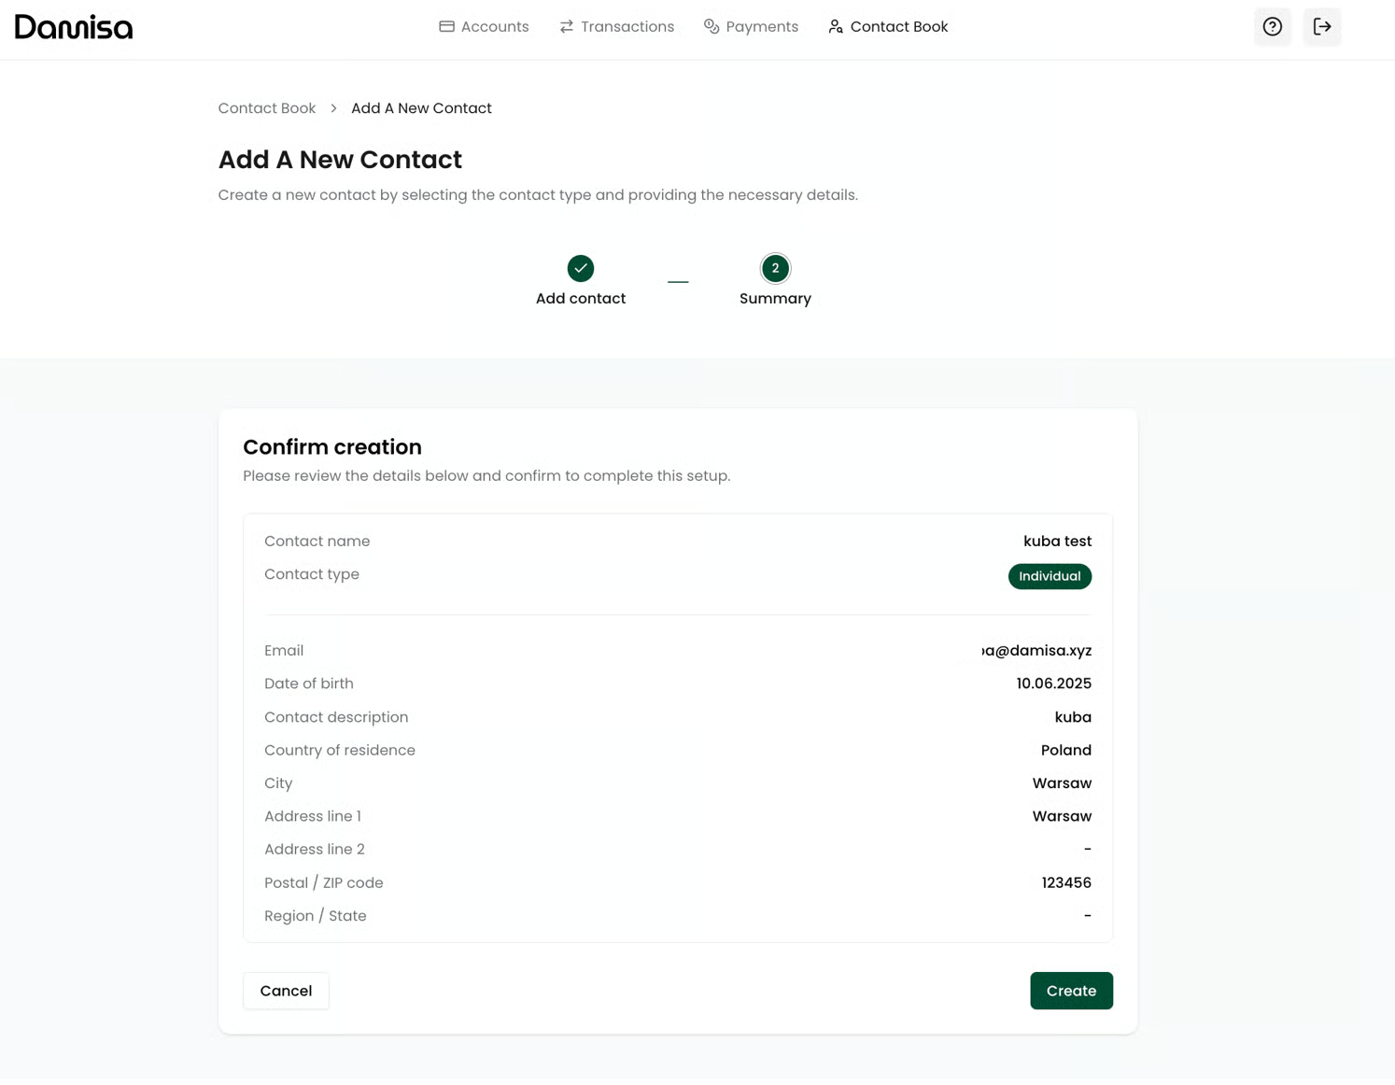The height and width of the screenshot is (1085, 1395).
Task: Open the Accounts menu item
Action: pos(494,27)
